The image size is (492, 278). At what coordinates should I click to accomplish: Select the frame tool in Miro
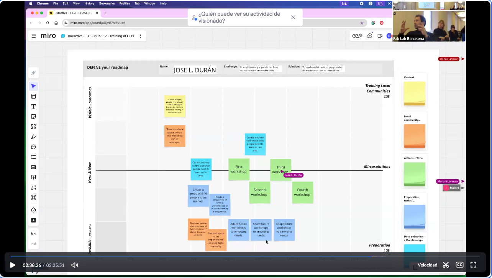pyautogui.click(x=33, y=157)
